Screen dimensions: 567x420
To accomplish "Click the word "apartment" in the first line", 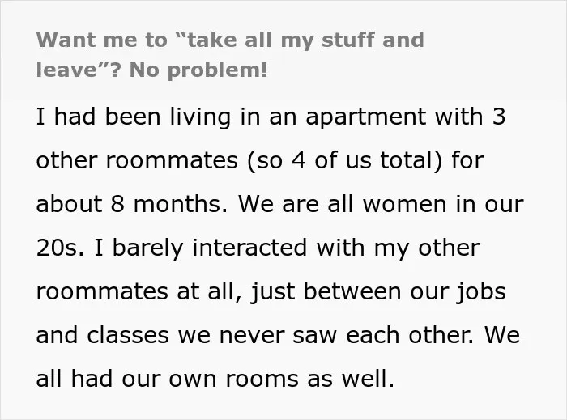I will coord(365,117).
